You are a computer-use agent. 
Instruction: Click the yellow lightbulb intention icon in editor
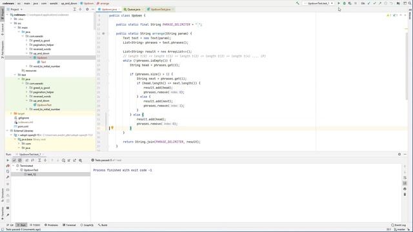[x=112, y=128]
